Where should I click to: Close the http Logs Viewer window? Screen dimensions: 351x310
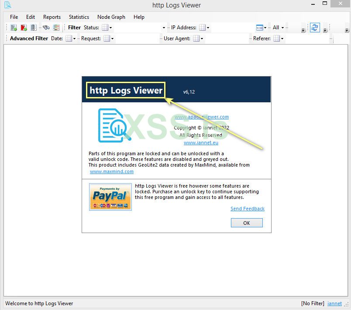pyautogui.click(x=341, y=3)
